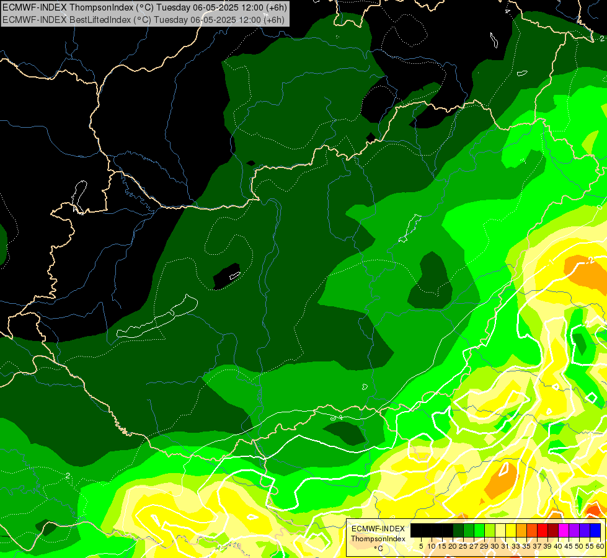Click the legend tick value 37

point(537,546)
